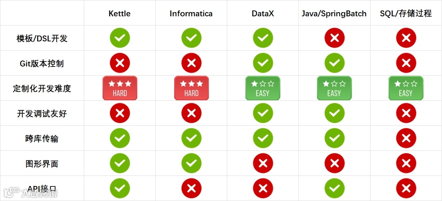Click the red cross for DataX 图形界面
Viewport: 442px width, 201px height.
tap(263, 163)
